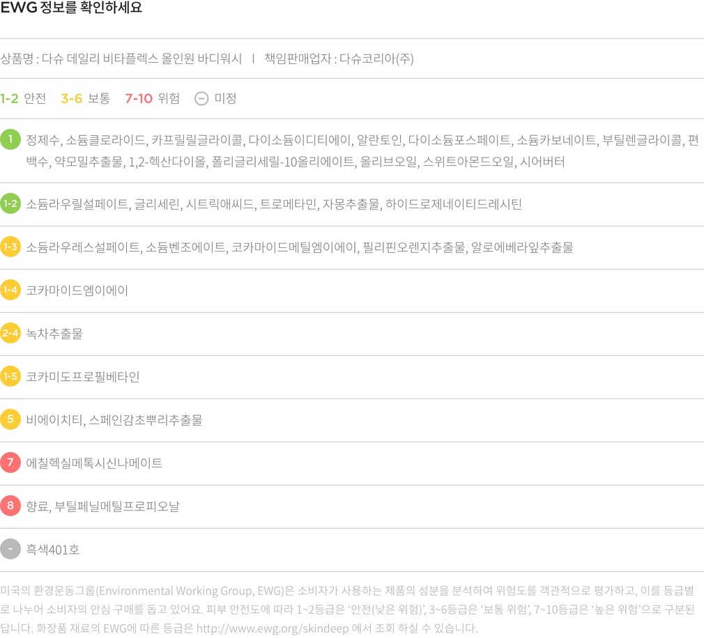Screen dimensions: 704x638
Task: Click the 3-6 보통 legend label
Action: [85, 98]
